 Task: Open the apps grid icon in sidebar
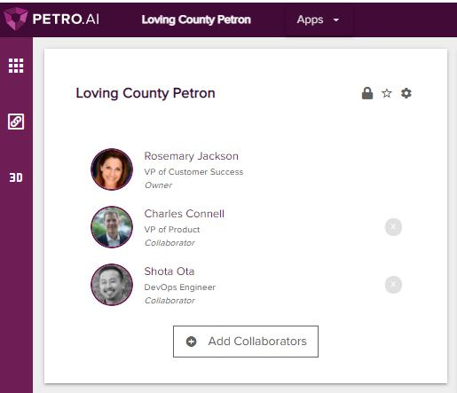point(16,66)
